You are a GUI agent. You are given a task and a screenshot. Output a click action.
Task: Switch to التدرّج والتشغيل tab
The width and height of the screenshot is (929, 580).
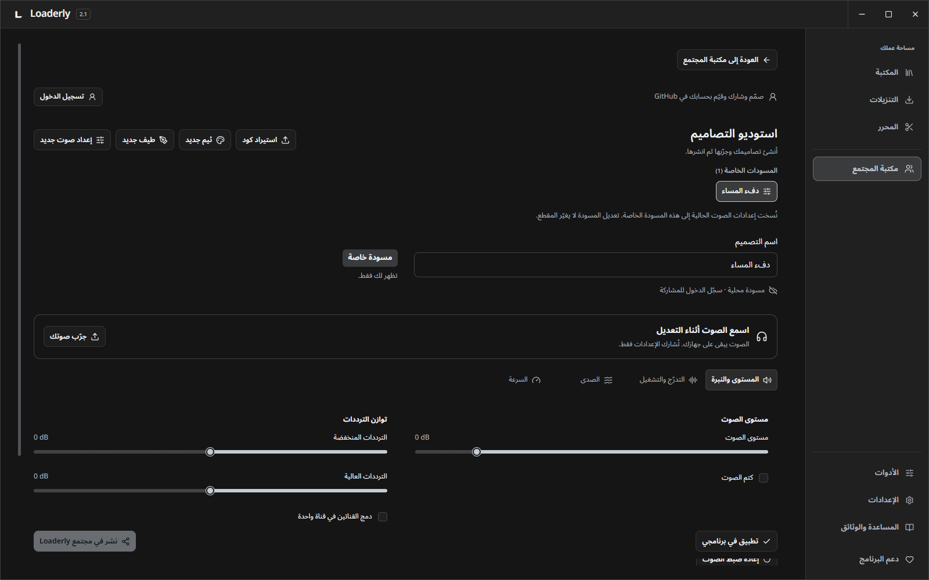coord(668,380)
